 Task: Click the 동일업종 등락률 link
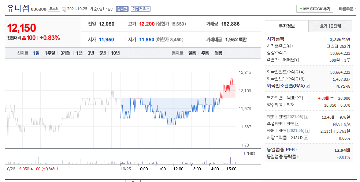(281, 157)
